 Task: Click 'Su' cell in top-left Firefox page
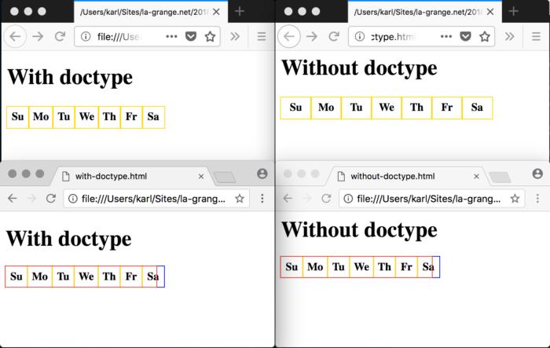(x=17, y=117)
